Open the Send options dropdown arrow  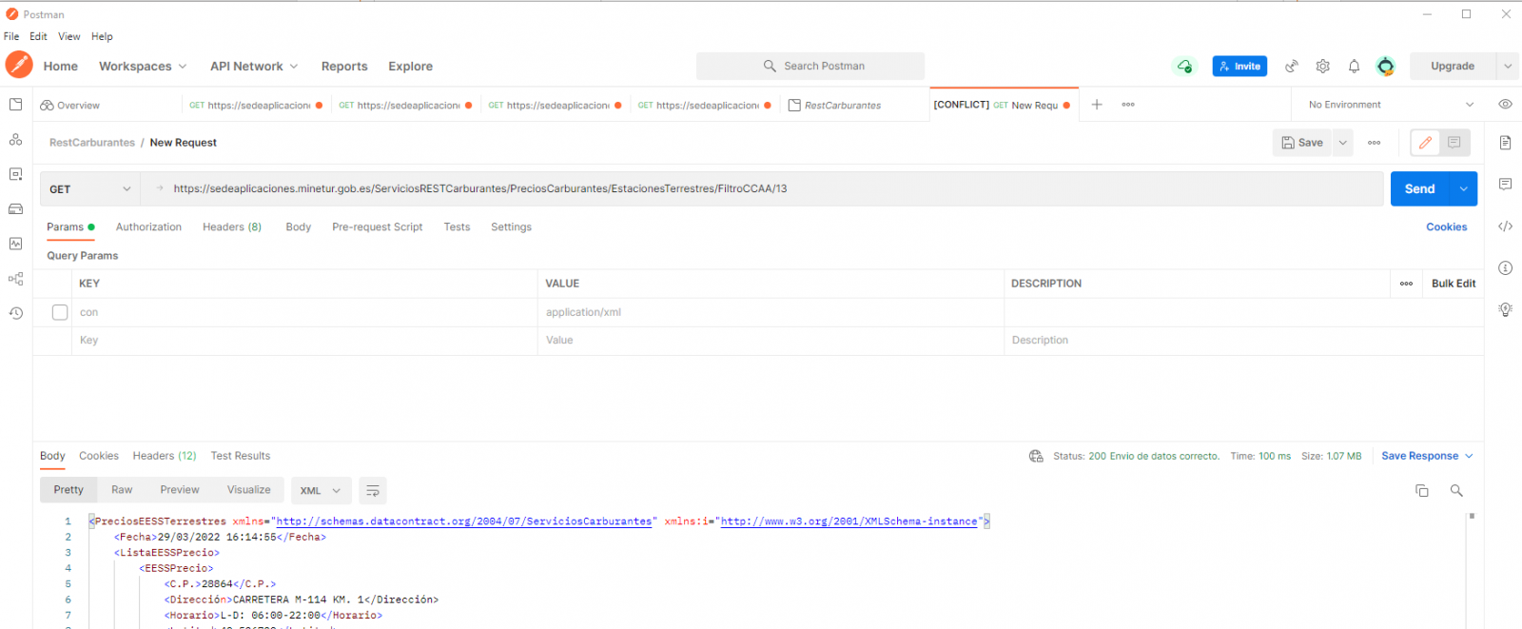pos(1463,189)
